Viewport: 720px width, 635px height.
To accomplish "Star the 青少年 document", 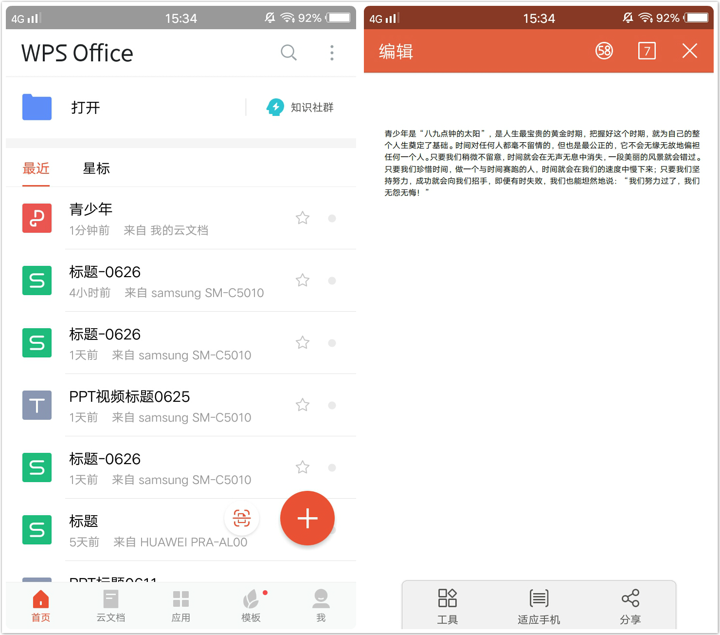I will (303, 218).
